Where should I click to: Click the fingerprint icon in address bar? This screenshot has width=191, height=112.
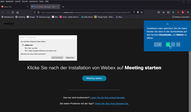click(138, 12)
